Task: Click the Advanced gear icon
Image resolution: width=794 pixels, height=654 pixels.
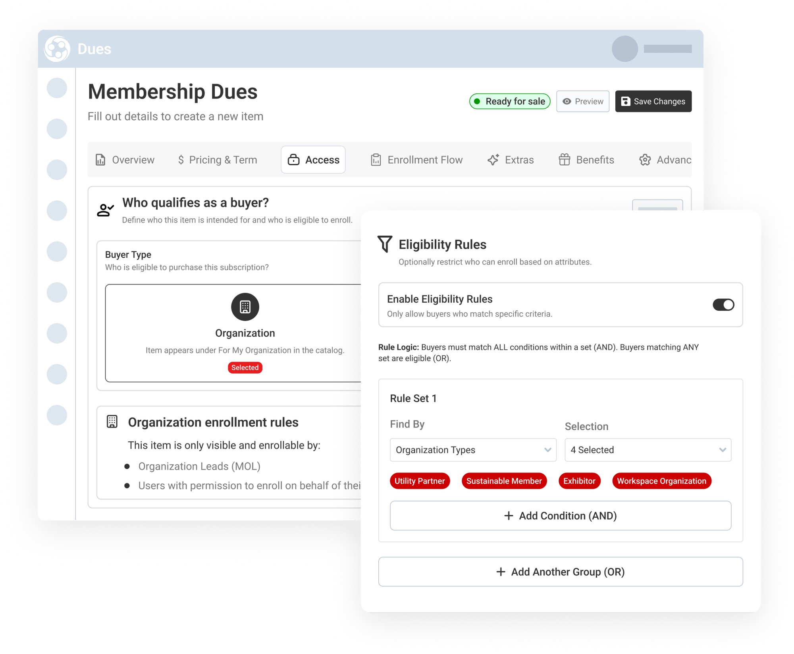Action: click(x=645, y=160)
